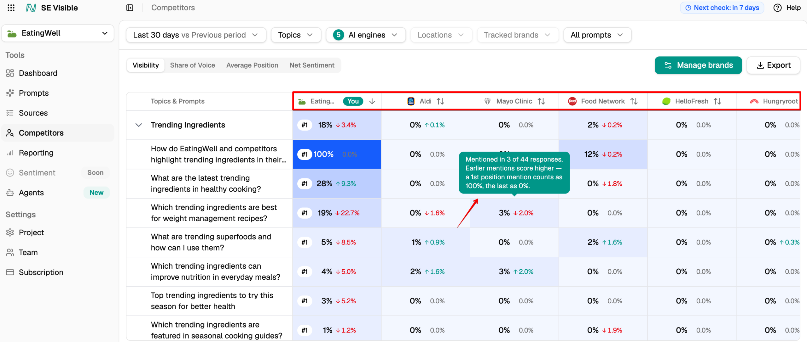Click the You badge in EatingWell column
807x342 pixels.
pos(353,101)
